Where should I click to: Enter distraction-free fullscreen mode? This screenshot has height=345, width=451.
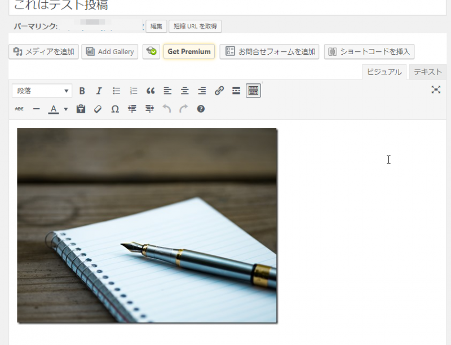coord(436,90)
